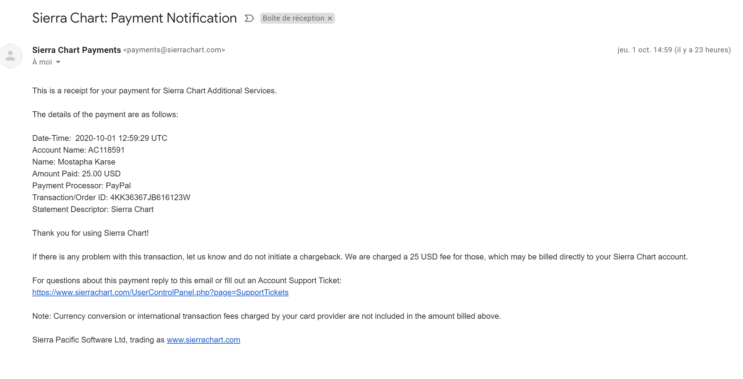743x379 pixels.
Task: Click the Account Name AC118591 line
Action: pos(78,150)
